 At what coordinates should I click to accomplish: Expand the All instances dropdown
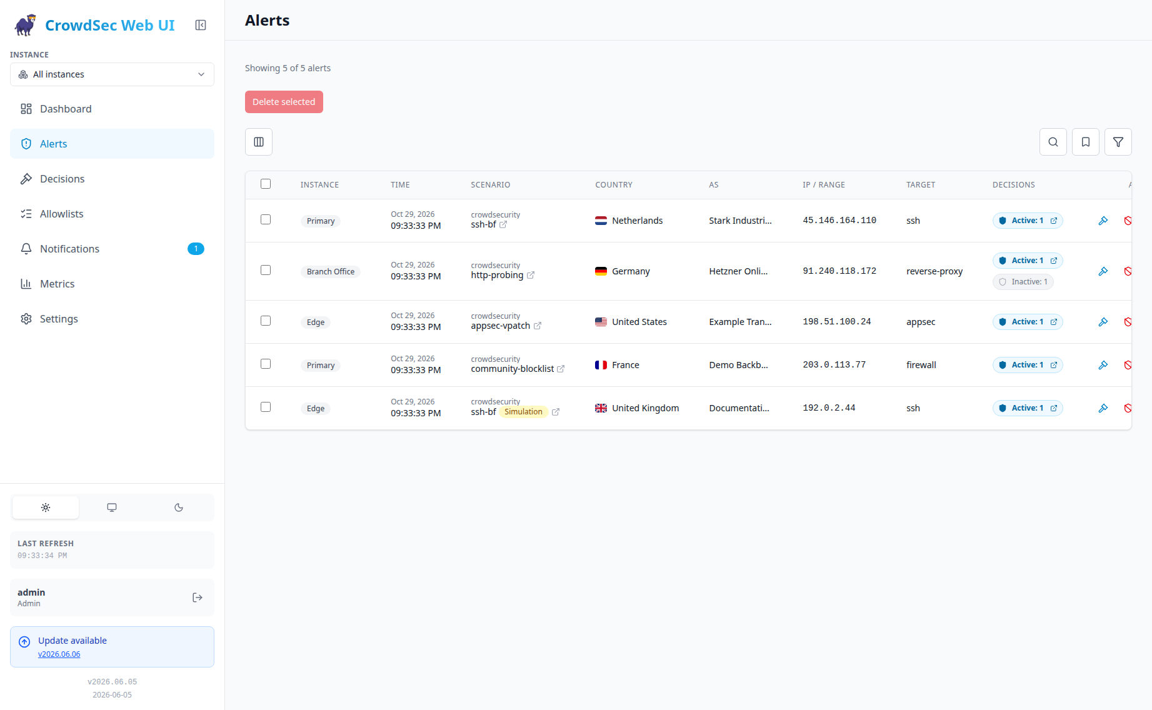click(112, 74)
